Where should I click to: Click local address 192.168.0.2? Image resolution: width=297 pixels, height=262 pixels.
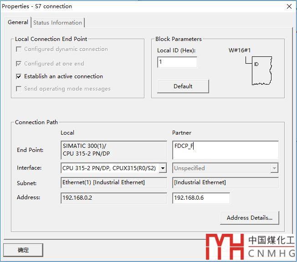pos(114,198)
